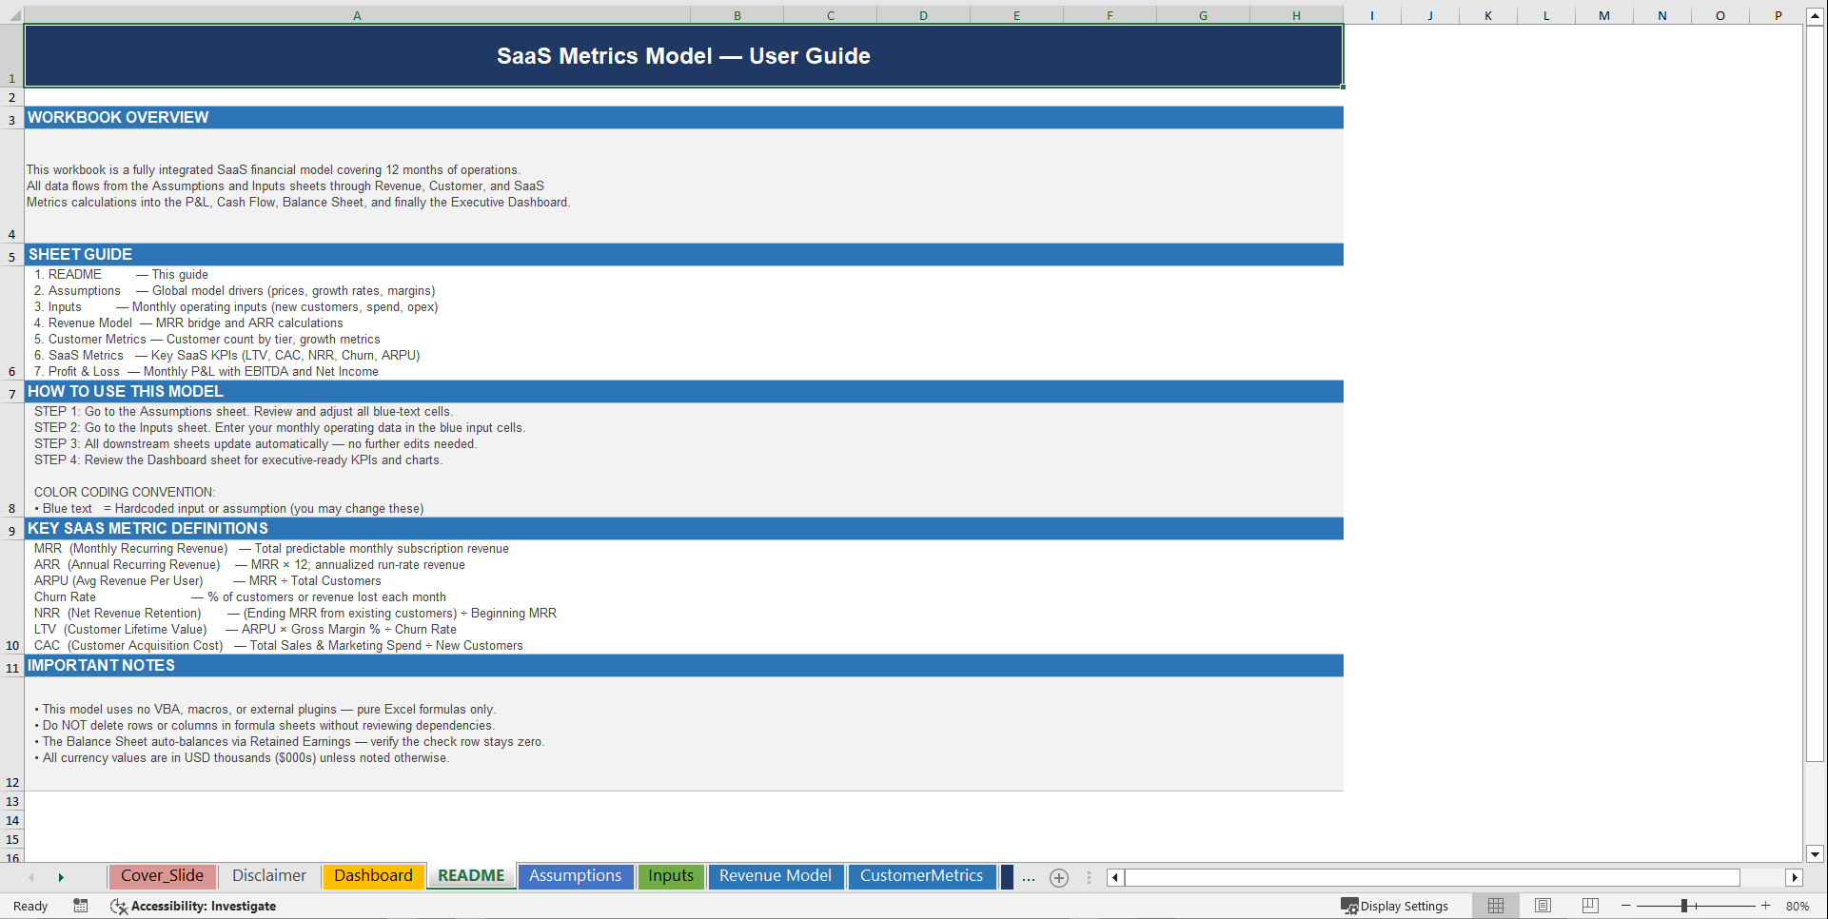
Task: Add a new worksheet with the plus icon
Action: point(1059,877)
